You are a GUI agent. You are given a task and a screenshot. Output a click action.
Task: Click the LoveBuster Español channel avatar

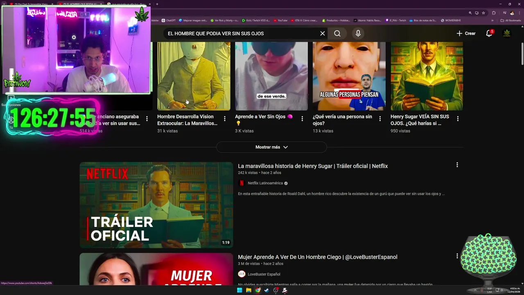coord(242,274)
